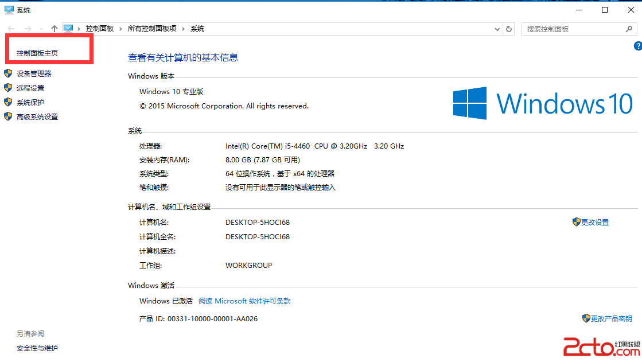This screenshot has width=642, height=362.
Task: Expand the address bar dropdown arrow
Action: point(497,28)
